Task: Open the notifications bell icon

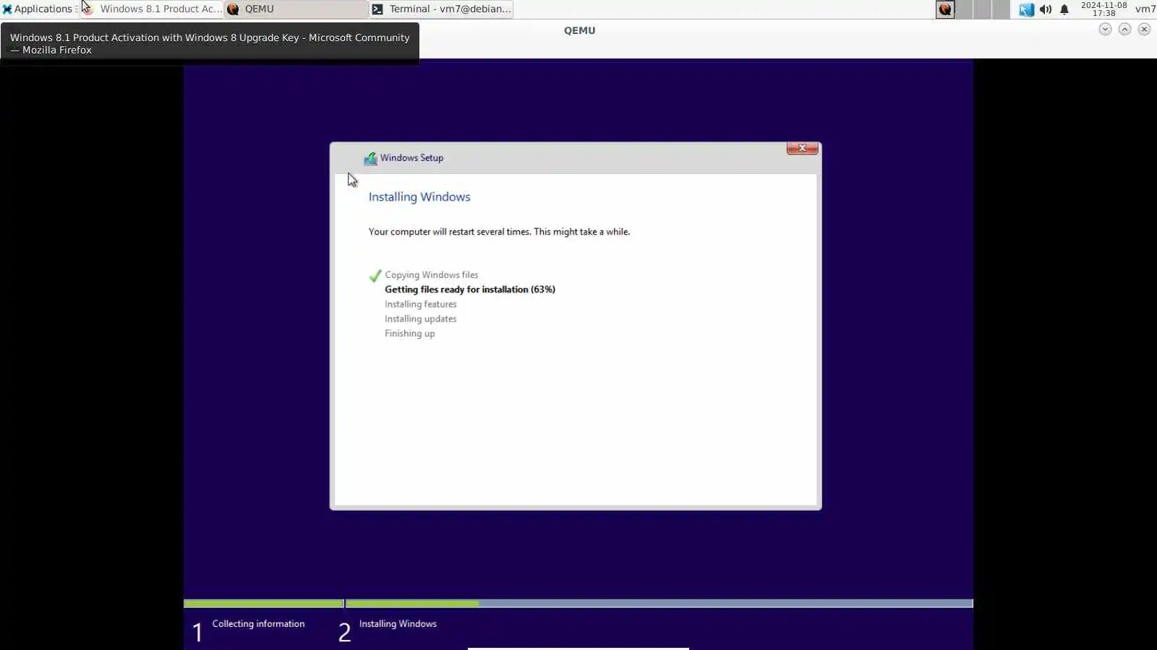Action: (1064, 9)
